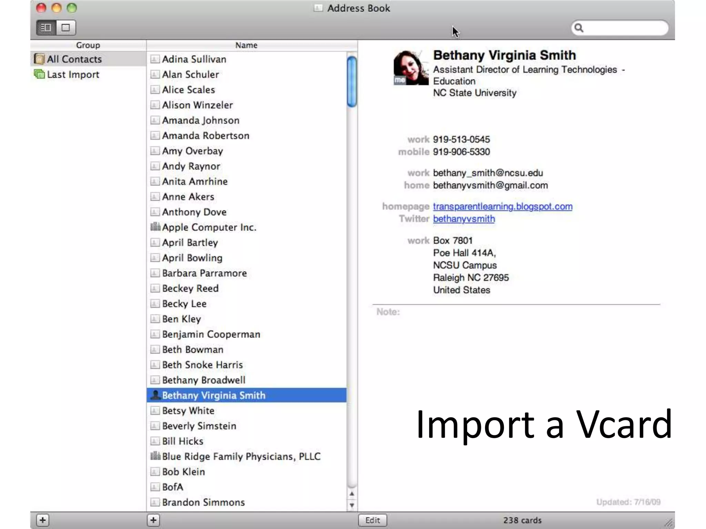
Task: Click the card icon beside Adina Sullivan
Action: 155,59
